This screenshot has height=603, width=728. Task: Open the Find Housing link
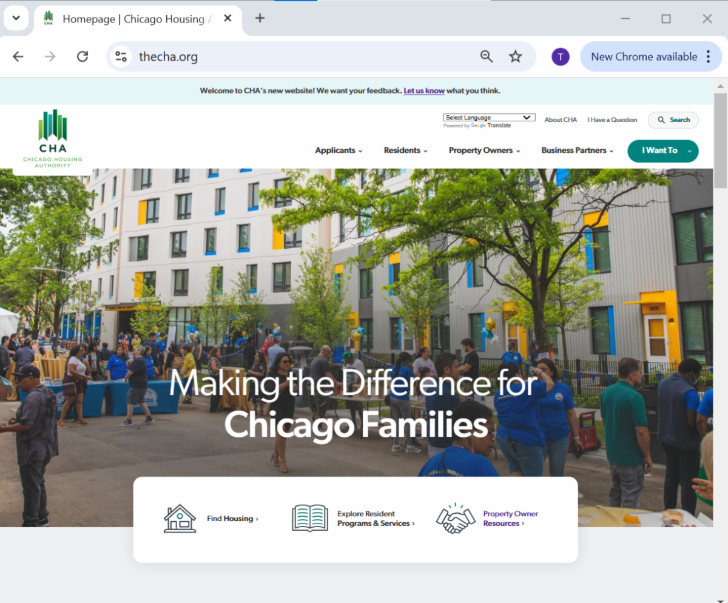232,519
